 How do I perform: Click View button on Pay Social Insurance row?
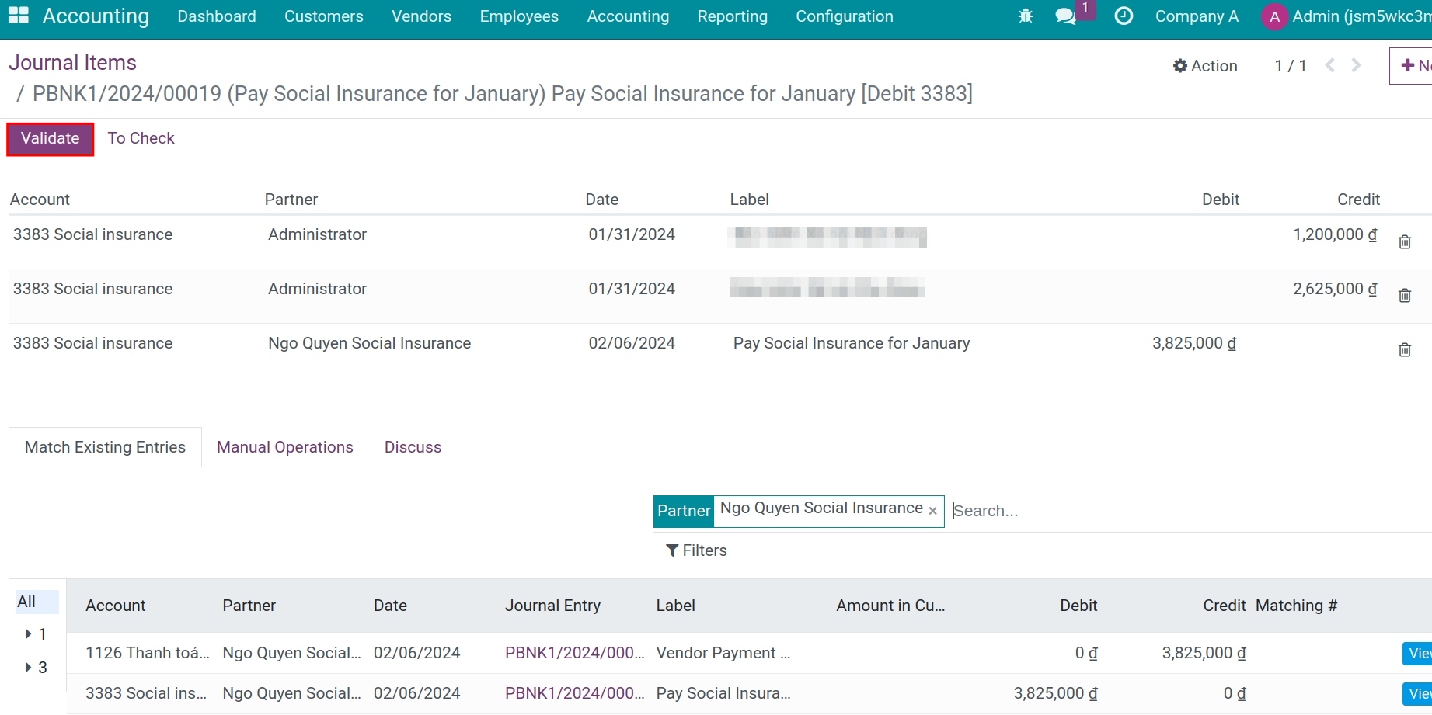1419,693
